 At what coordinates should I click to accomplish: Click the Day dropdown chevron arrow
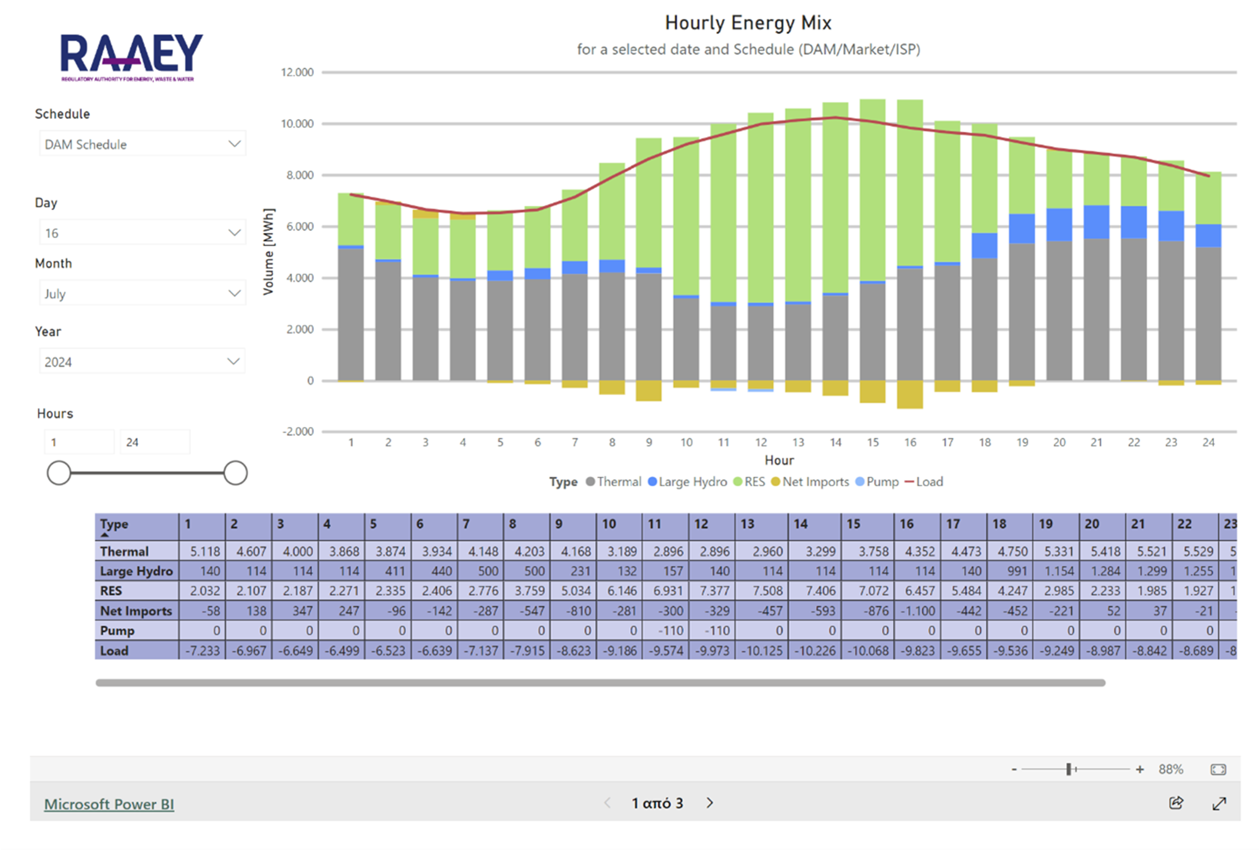click(x=234, y=233)
